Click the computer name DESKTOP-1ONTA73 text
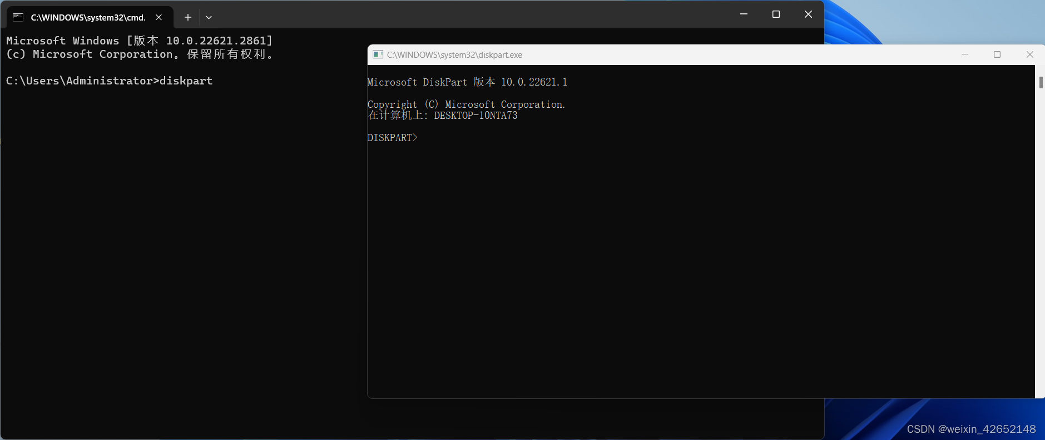Screen dimensions: 1045x440 (476, 116)
